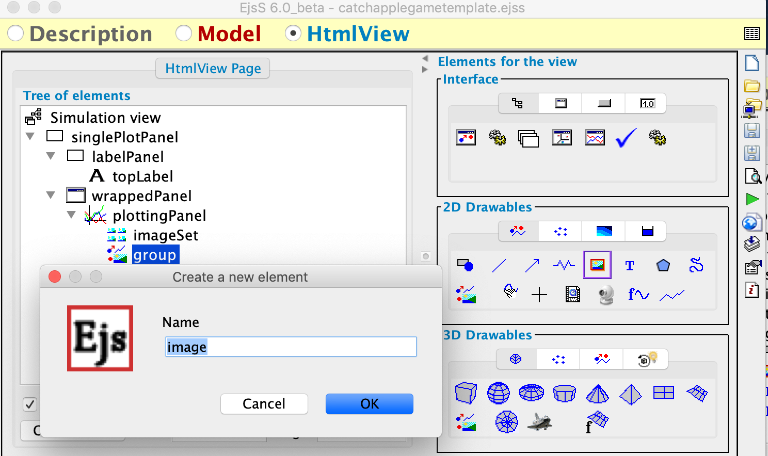Viewport: 768px width, 456px height.
Task: Select the 2D spring zigzag icon
Action: click(x=564, y=265)
